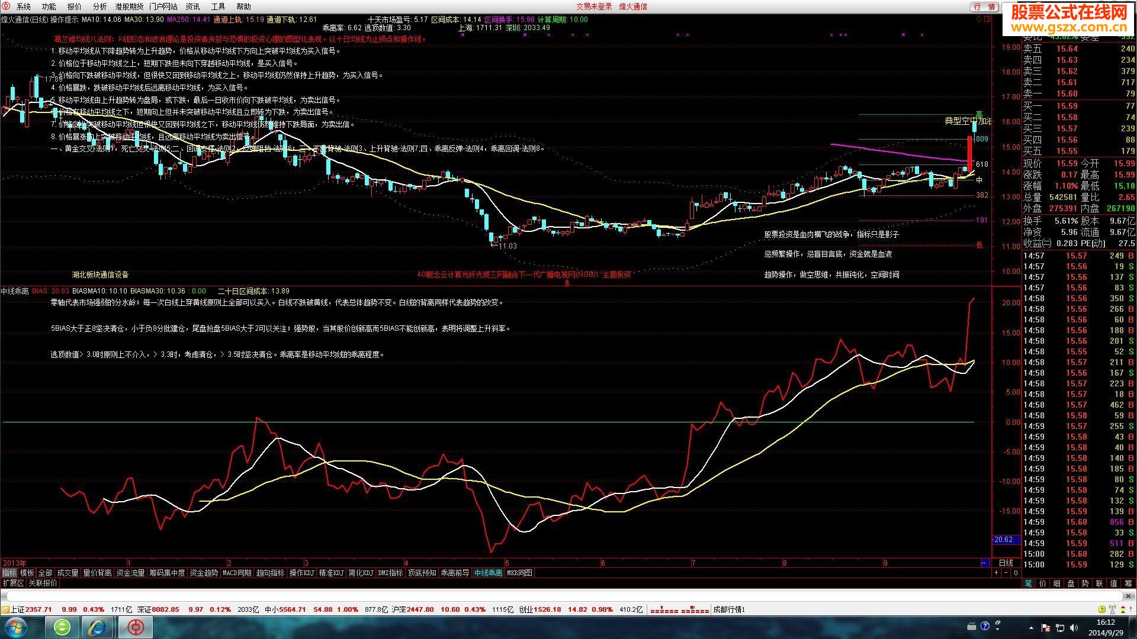
Task: Switch to 操作KDJ indicator tab
Action: 301,573
